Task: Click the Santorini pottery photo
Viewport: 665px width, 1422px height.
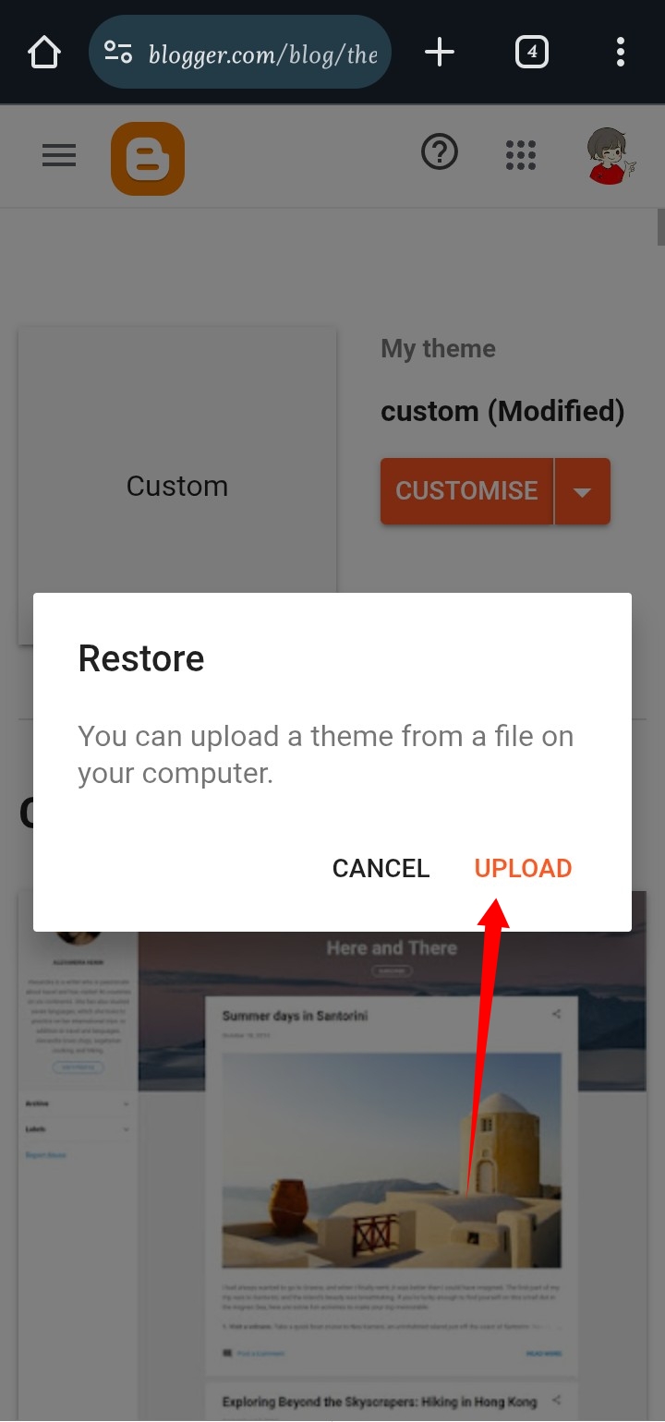Action: [x=392, y=1160]
